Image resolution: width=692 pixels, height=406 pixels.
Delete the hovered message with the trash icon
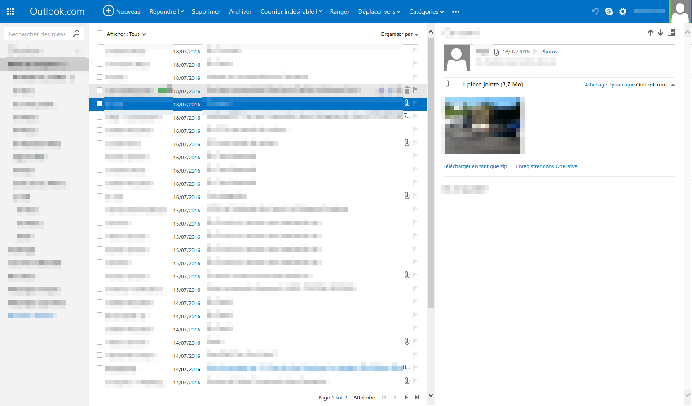[407, 90]
